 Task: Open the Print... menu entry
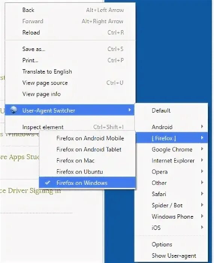70,60
